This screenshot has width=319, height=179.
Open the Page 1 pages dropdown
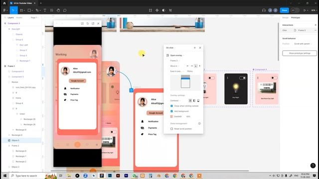[34, 18]
